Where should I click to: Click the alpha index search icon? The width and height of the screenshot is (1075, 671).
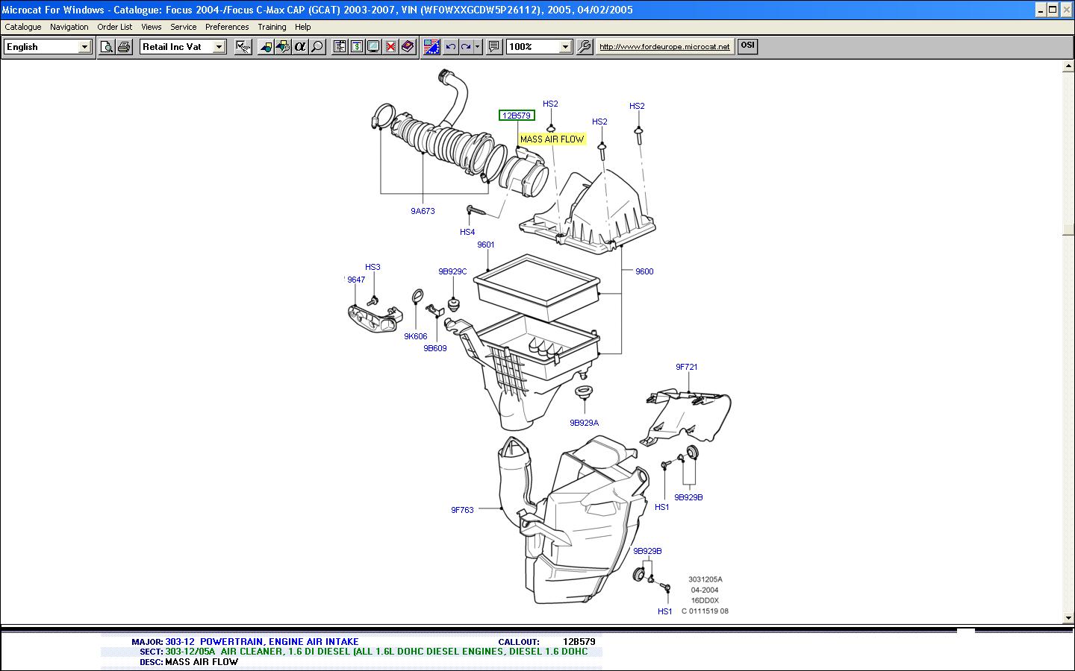300,47
